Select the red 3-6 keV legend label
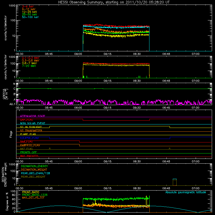This screenshot has height=215, width=215. pos(28,6)
